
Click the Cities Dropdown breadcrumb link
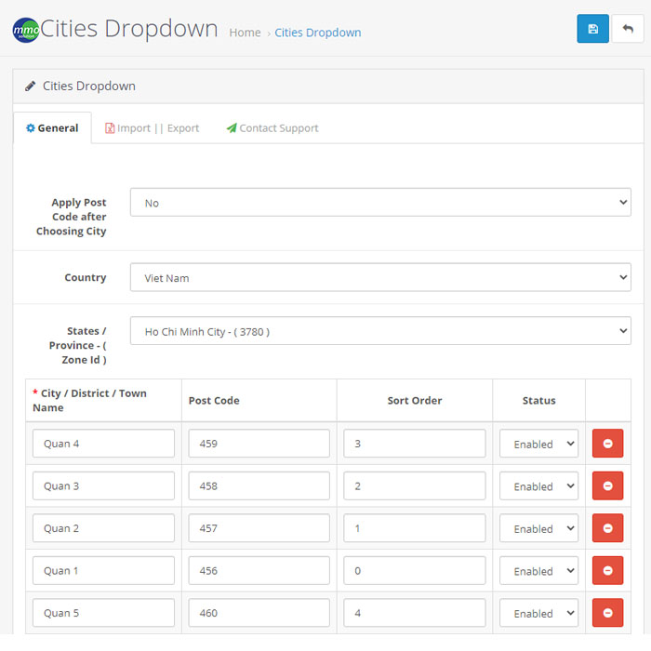point(317,33)
